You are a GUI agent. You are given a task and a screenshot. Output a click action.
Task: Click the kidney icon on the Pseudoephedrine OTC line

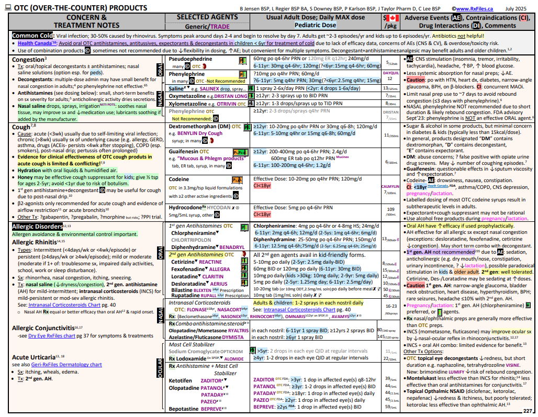click(205, 66)
